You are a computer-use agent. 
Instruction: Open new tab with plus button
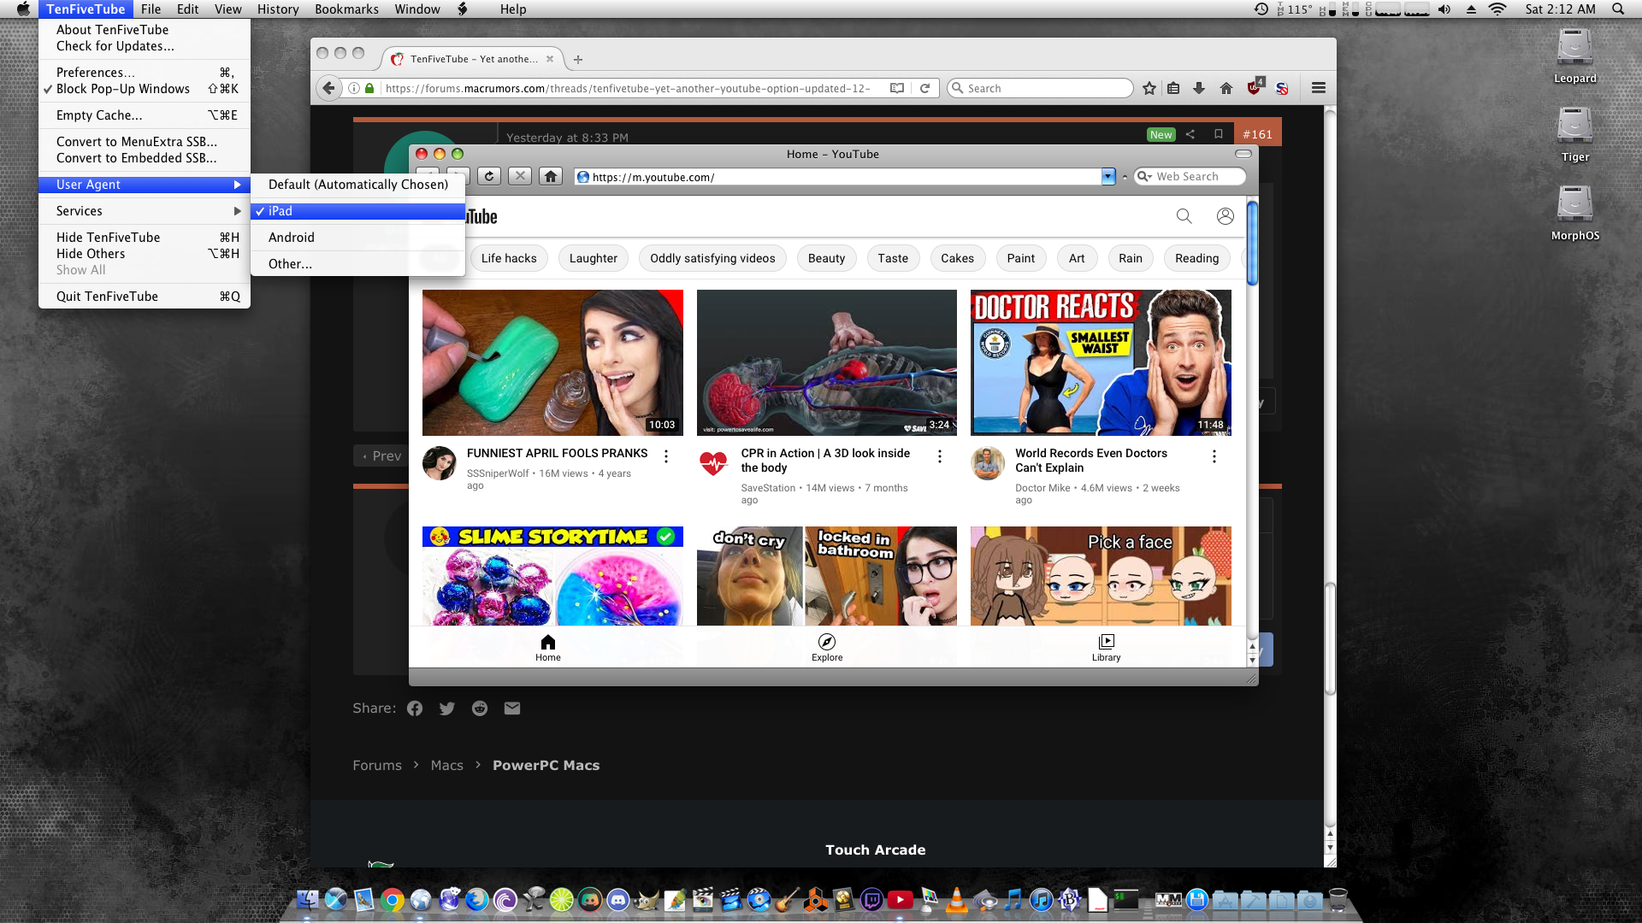coord(578,59)
